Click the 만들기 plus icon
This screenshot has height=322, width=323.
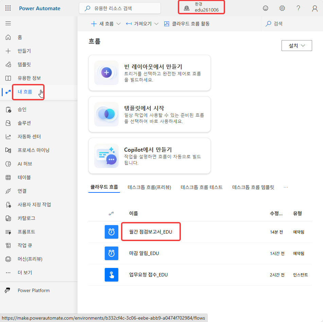click(8, 51)
